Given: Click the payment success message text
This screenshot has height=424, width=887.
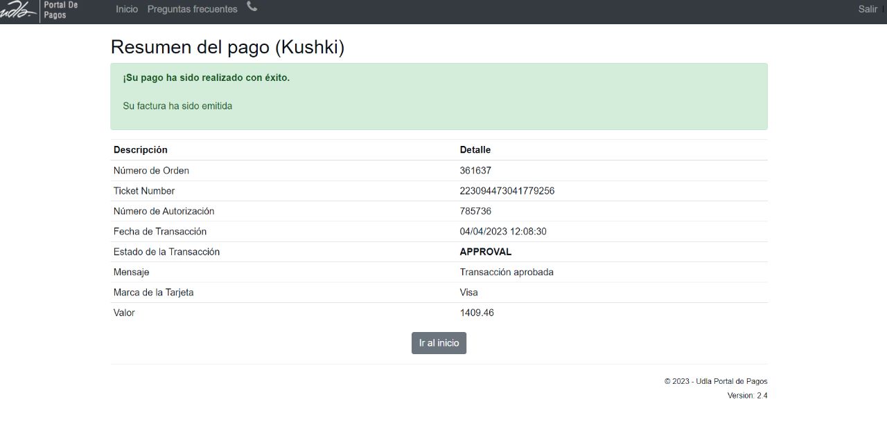Looking at the screenshot, I should (206, 77).
